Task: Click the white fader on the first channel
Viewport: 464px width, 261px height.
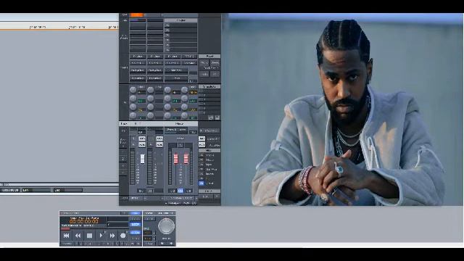Action: click(x=142, y=159)
